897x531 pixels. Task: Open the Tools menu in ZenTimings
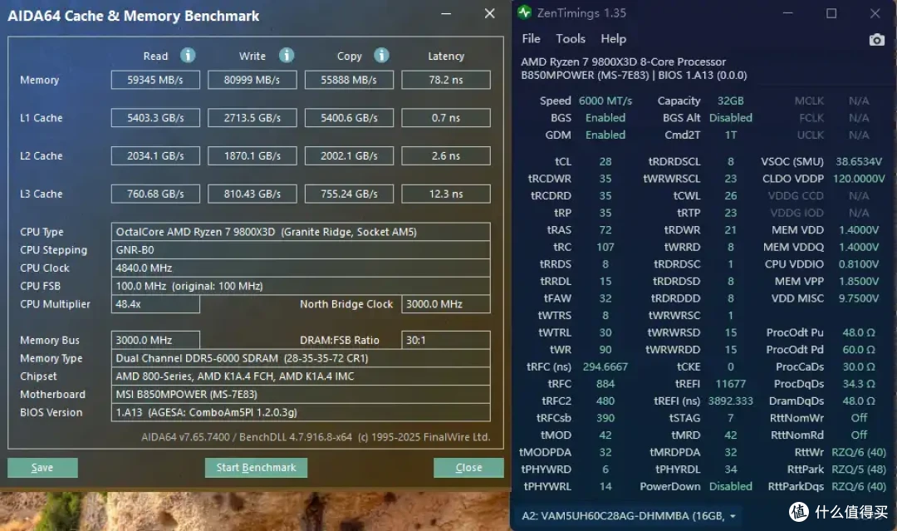point(571,39)
